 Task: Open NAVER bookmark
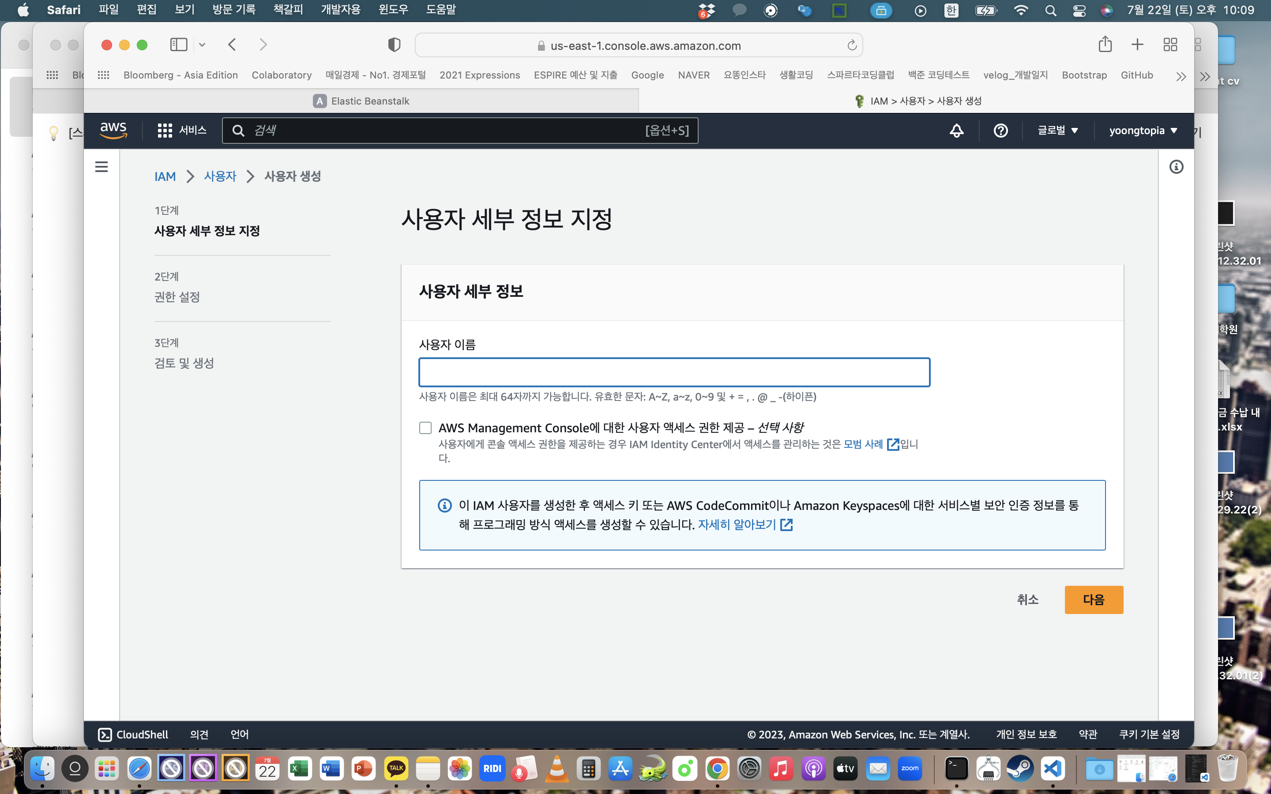coord(693,75)
